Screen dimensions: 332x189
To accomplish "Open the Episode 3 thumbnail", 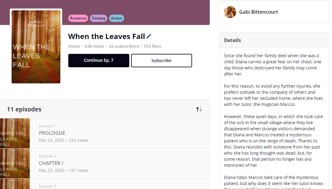I will coord(15,184).
